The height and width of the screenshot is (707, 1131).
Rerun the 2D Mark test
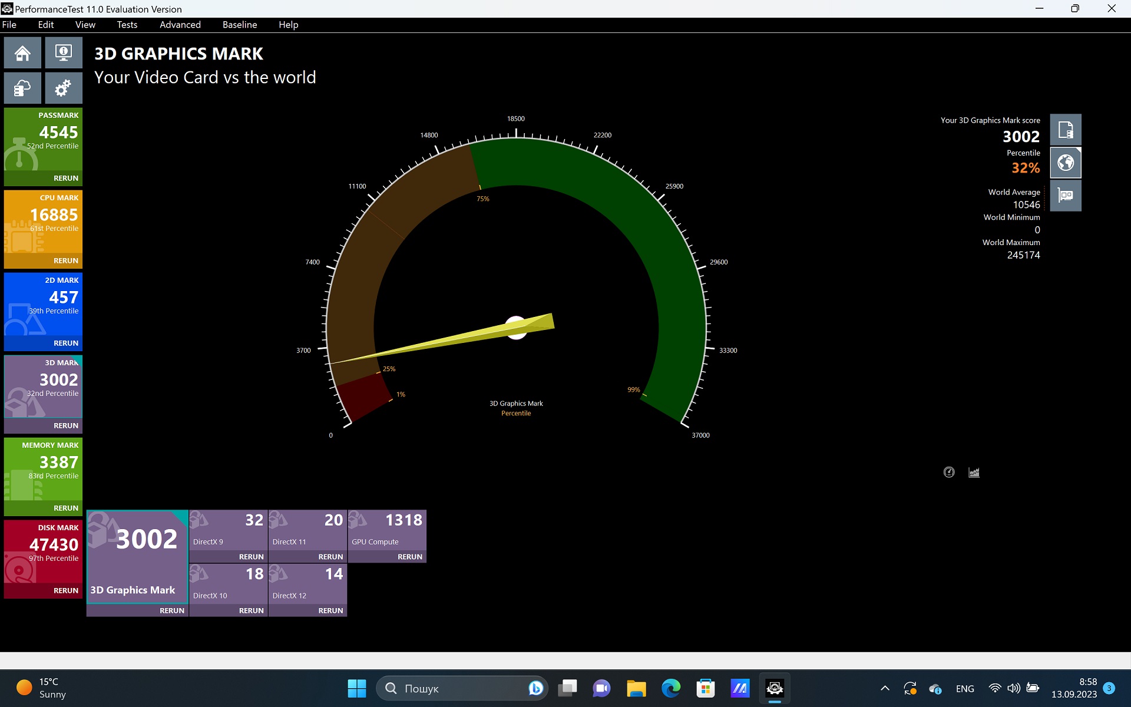(x=66, y=343)
